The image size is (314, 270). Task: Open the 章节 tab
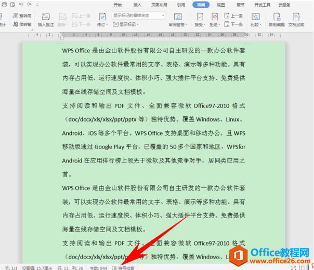(241, 5)
